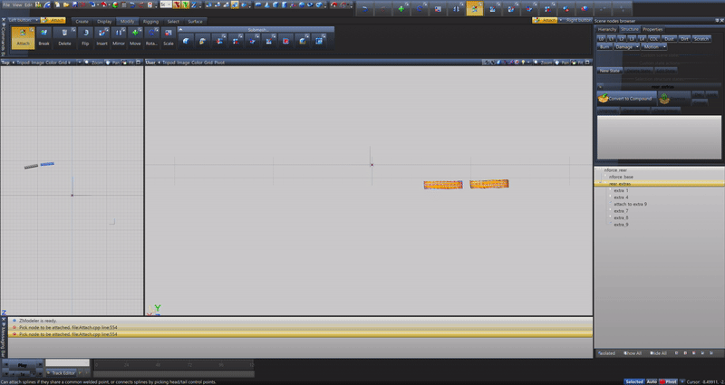Toggle the Selected mode in status bar
Viewport: 725px width, 385px height.
(x=634, y=381)
